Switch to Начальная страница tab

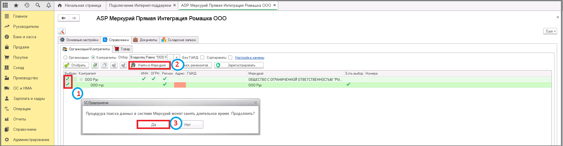coord(80,5)
